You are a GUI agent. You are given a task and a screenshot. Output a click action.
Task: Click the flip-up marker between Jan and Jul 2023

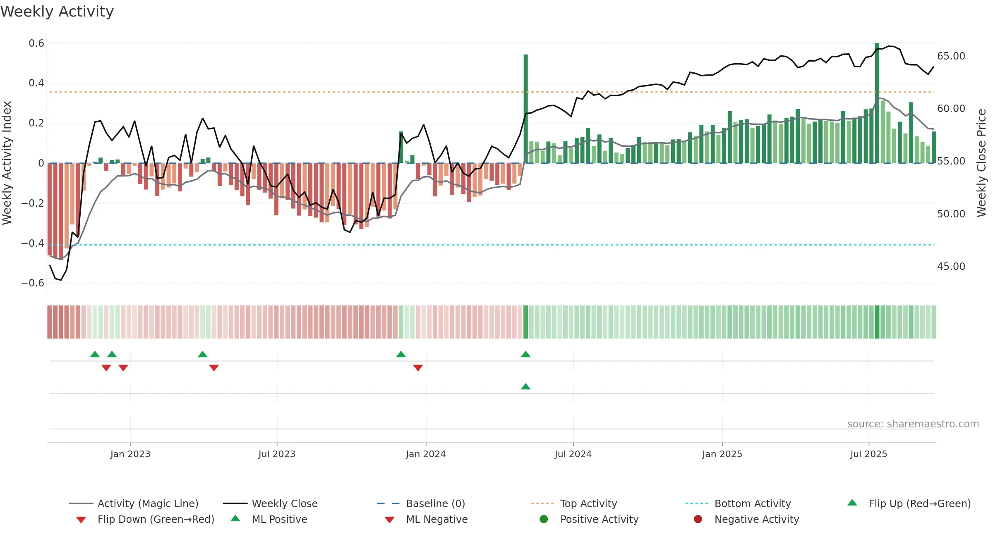[203, 354]
